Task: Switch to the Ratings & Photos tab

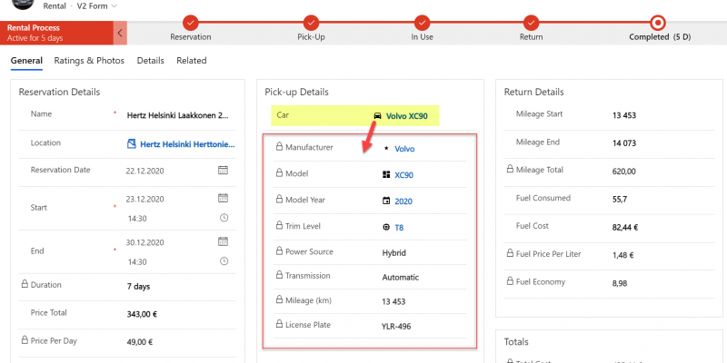Action: click(89, 61)
